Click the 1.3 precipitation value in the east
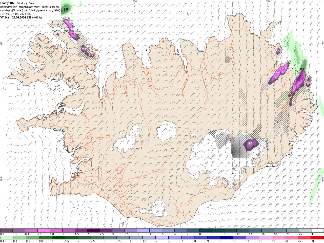Image resolution: width=324 pixels, height=243 pixels. 284,68
